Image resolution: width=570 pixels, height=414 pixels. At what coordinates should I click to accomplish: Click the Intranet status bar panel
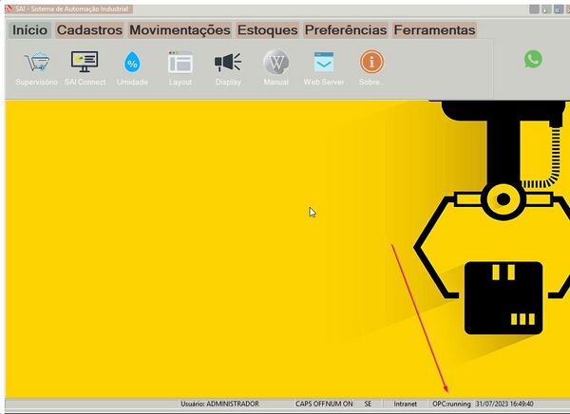[406, 404]
